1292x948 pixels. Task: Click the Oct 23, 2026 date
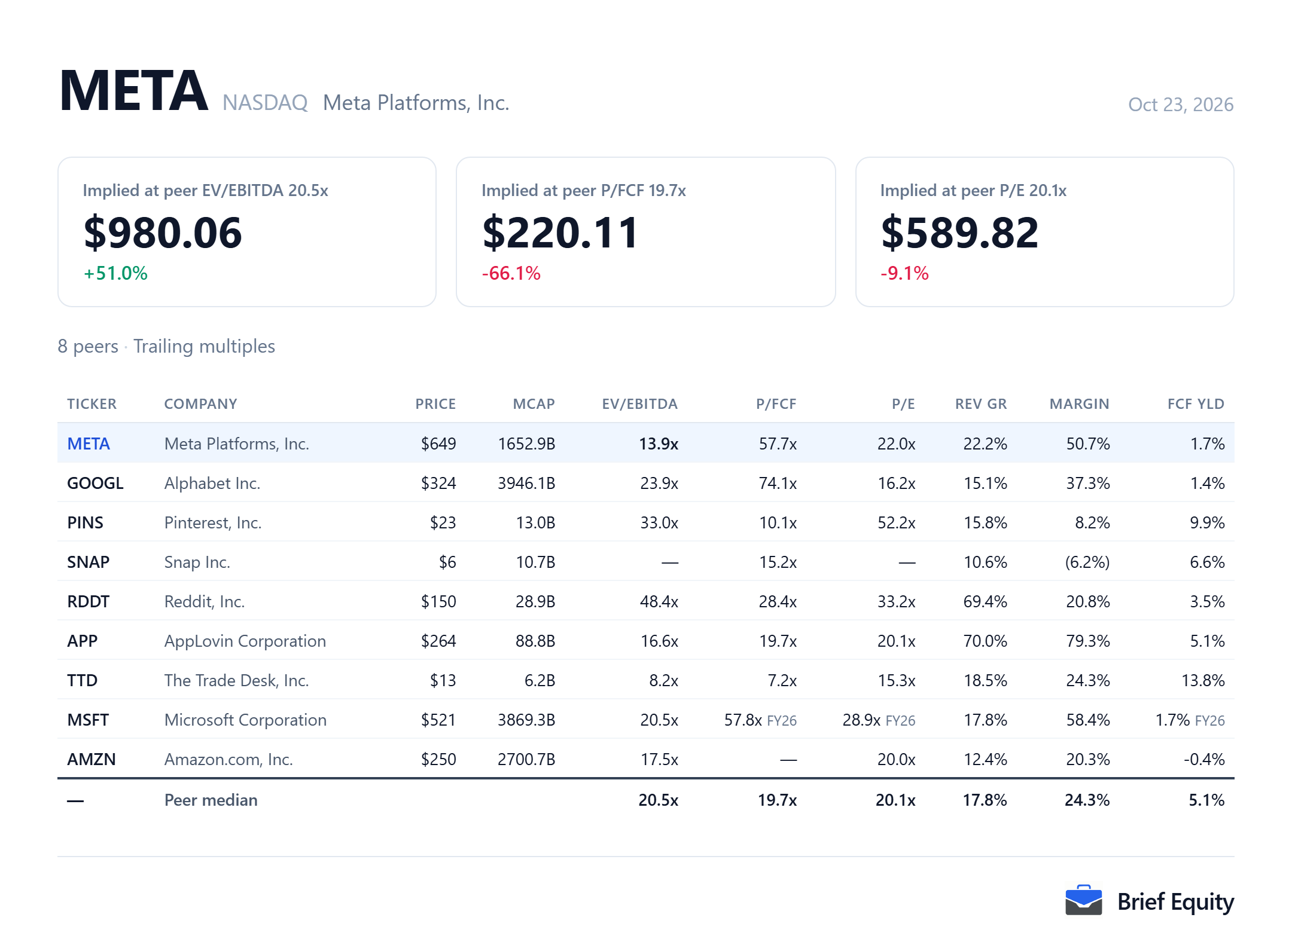coord(1181,105)
